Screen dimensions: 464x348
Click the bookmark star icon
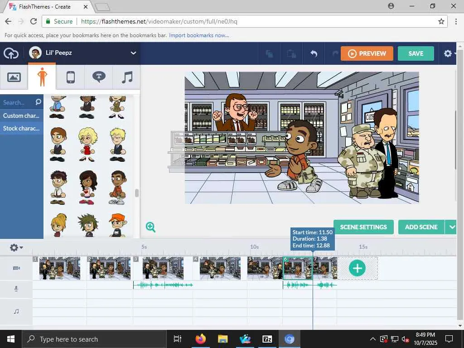click(x=441, y=21)
